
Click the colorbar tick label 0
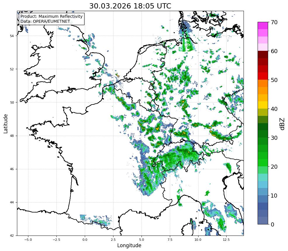pos(273,224)
